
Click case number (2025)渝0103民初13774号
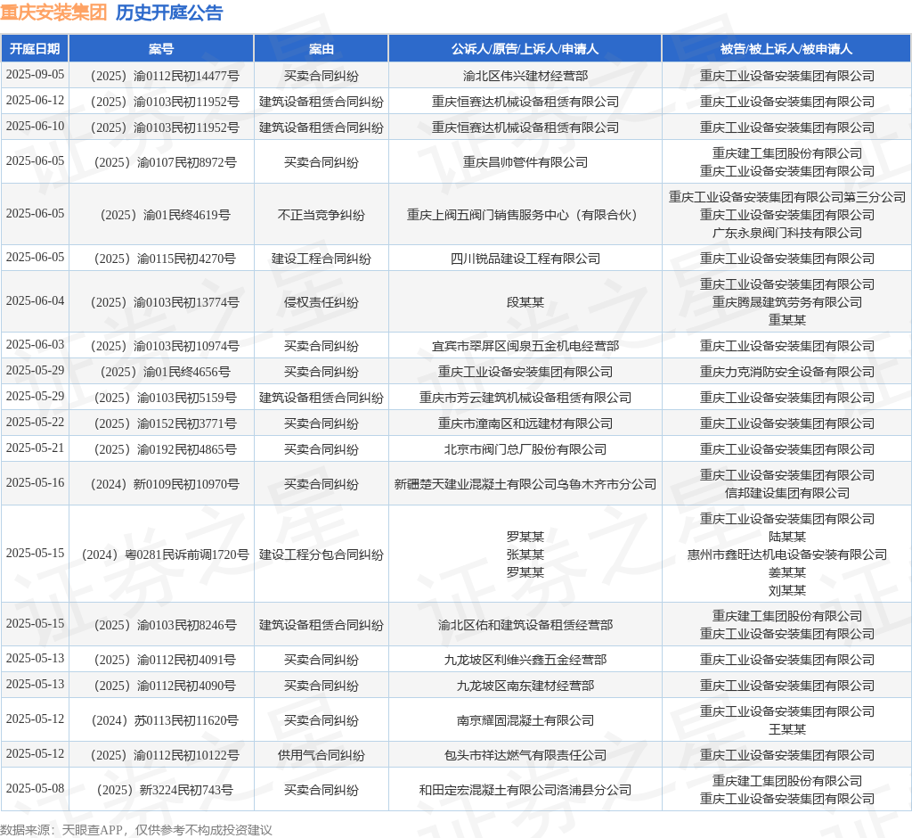tap(165, 301)
